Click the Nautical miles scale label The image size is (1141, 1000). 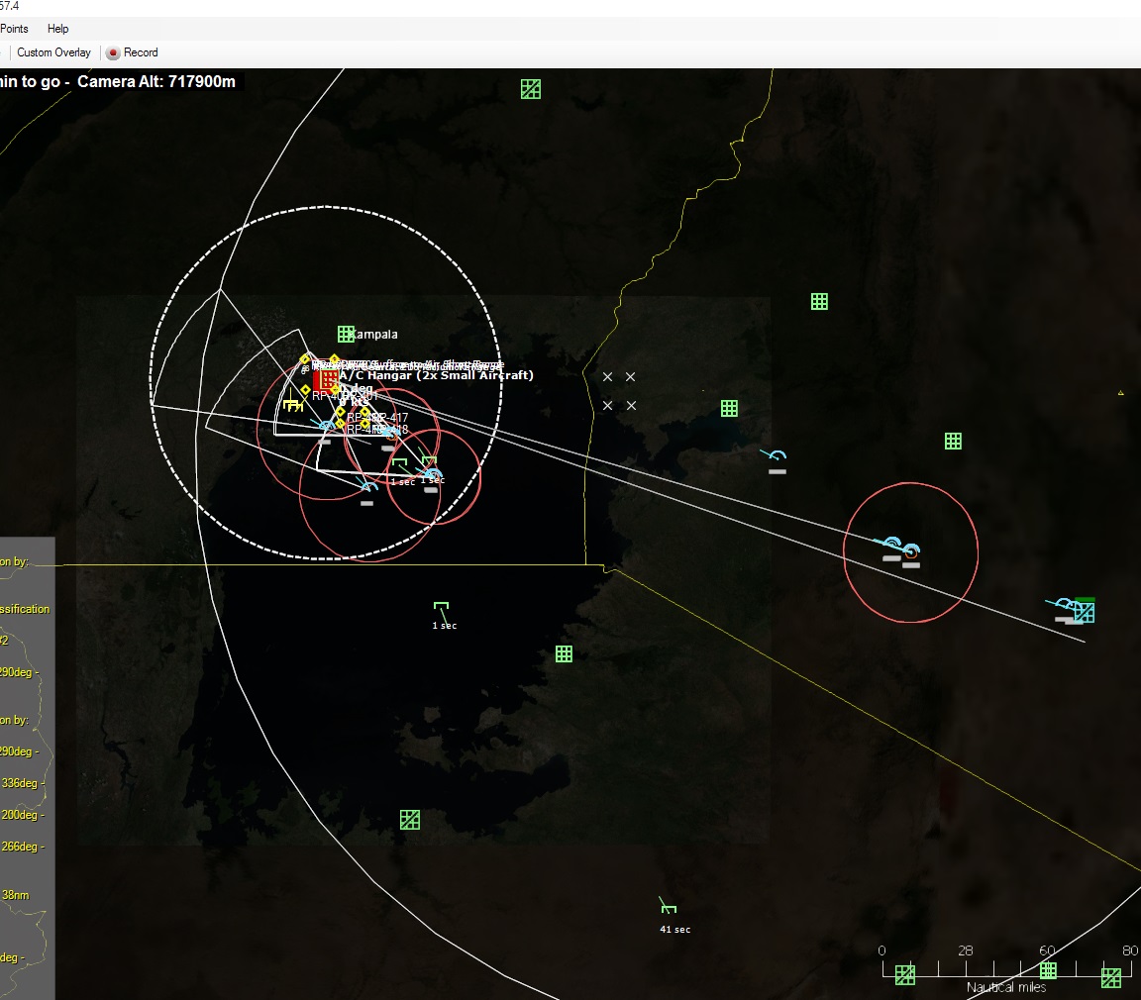point(1006,987)
